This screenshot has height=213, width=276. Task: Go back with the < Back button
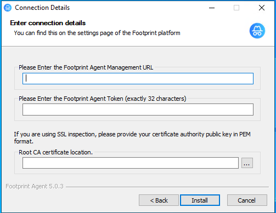[159, 200]
